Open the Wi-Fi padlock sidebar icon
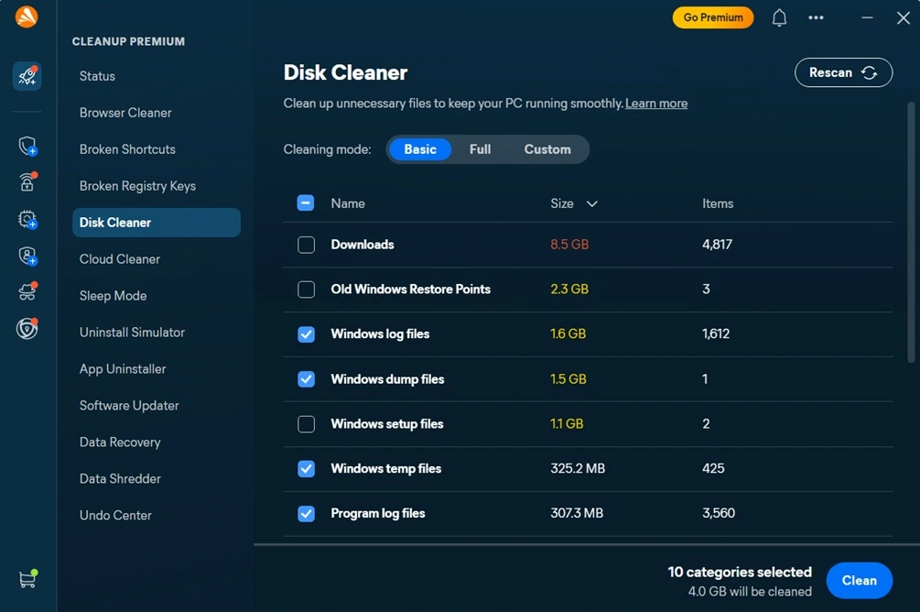This screenshot has width=920, height=612. tap(27, 182)
